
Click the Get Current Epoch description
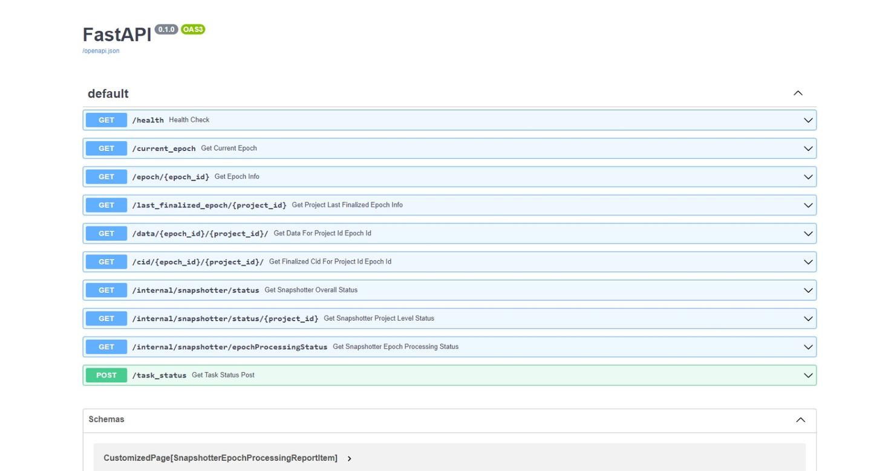point(229,148)
